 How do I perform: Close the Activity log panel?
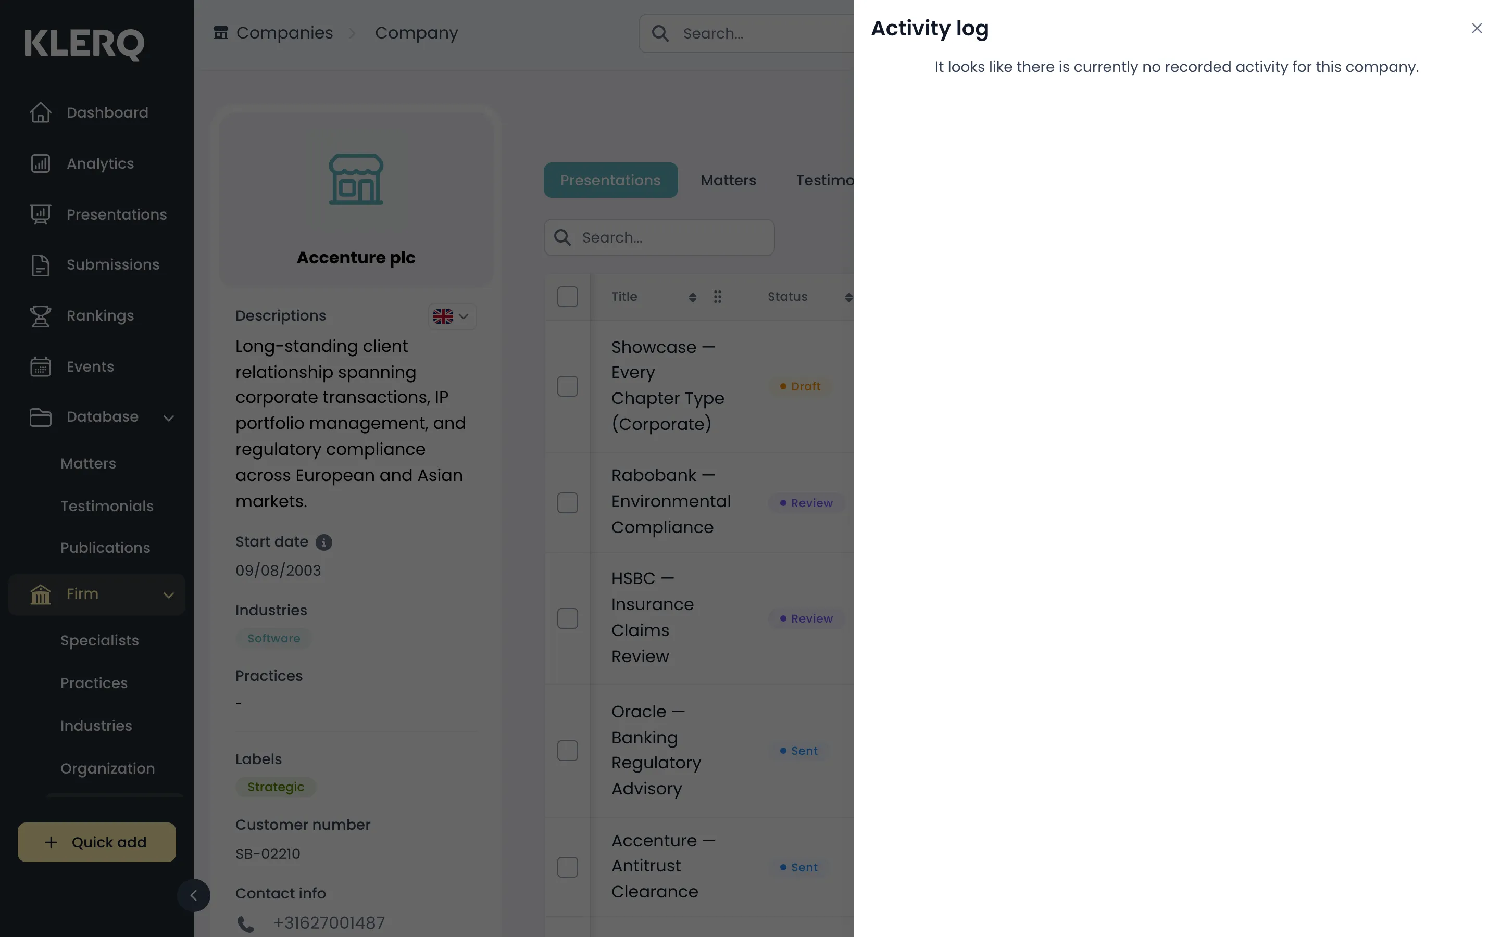coord(1477,29)
